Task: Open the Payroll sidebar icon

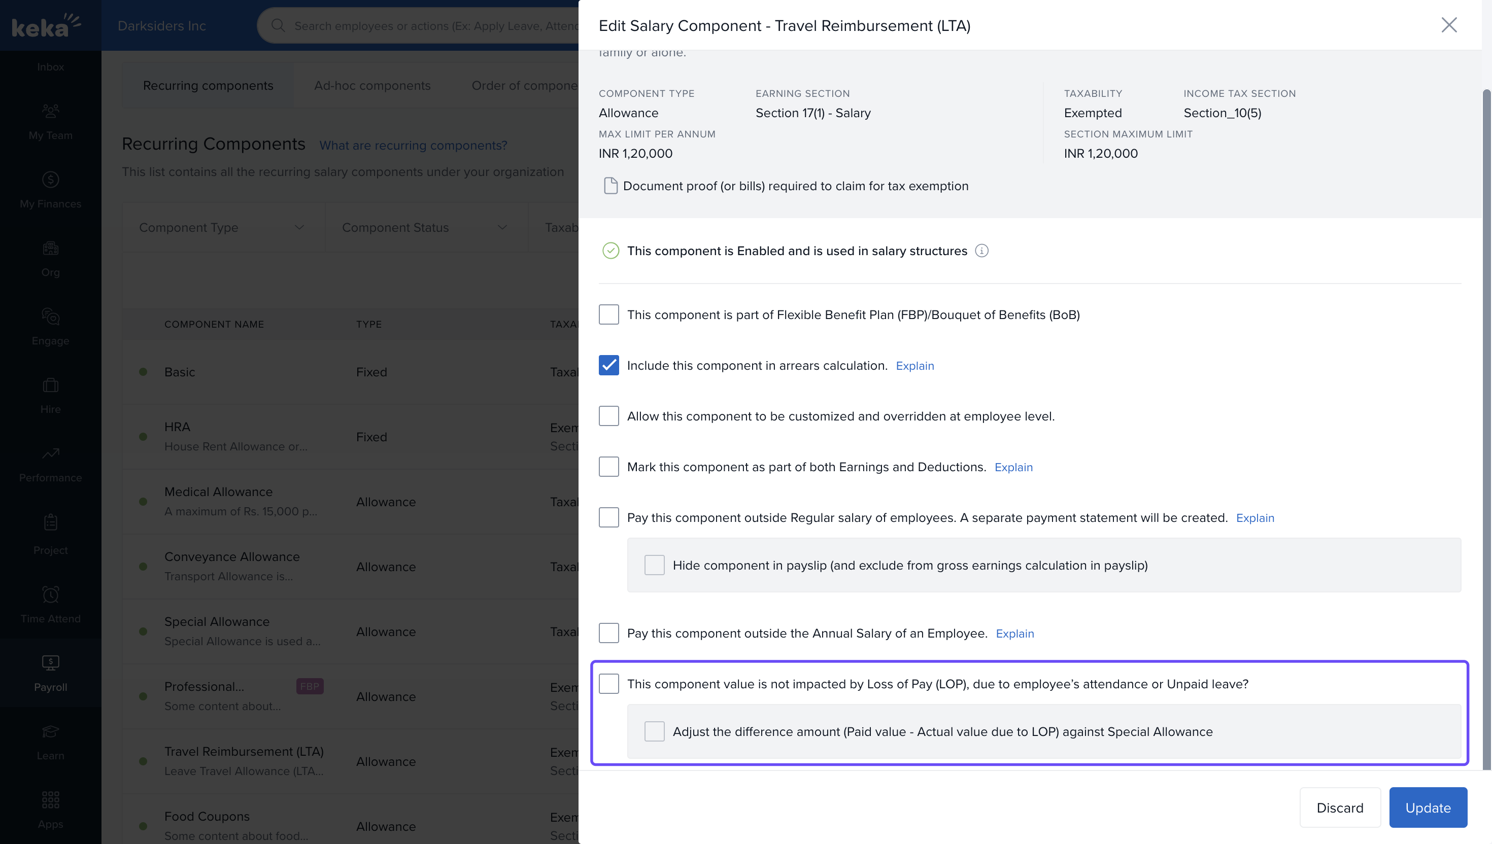Action: click(x=50, y=663)
